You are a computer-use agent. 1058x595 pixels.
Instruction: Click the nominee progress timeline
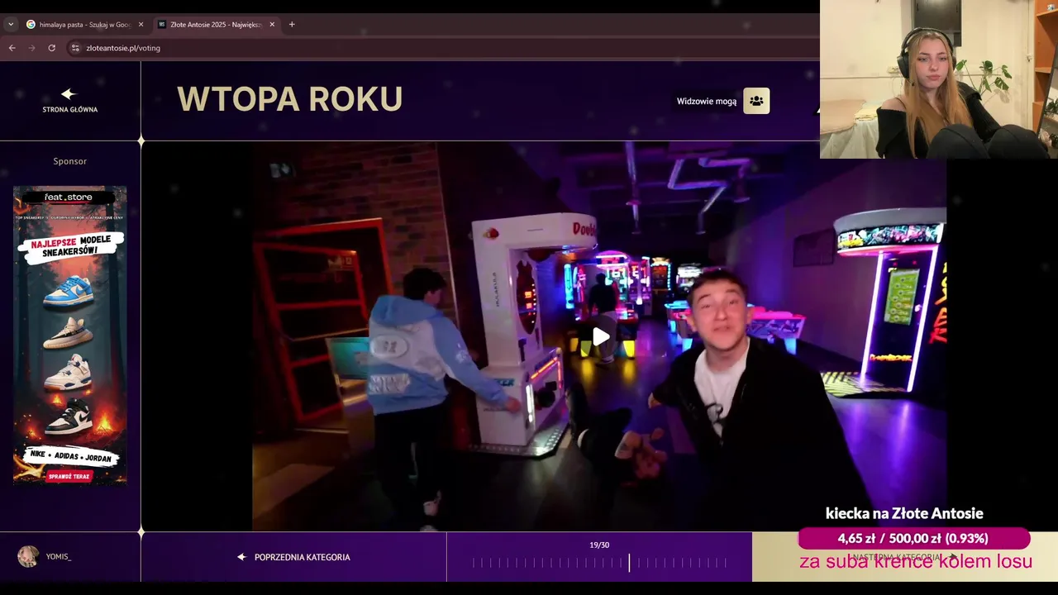pos(599,563)
